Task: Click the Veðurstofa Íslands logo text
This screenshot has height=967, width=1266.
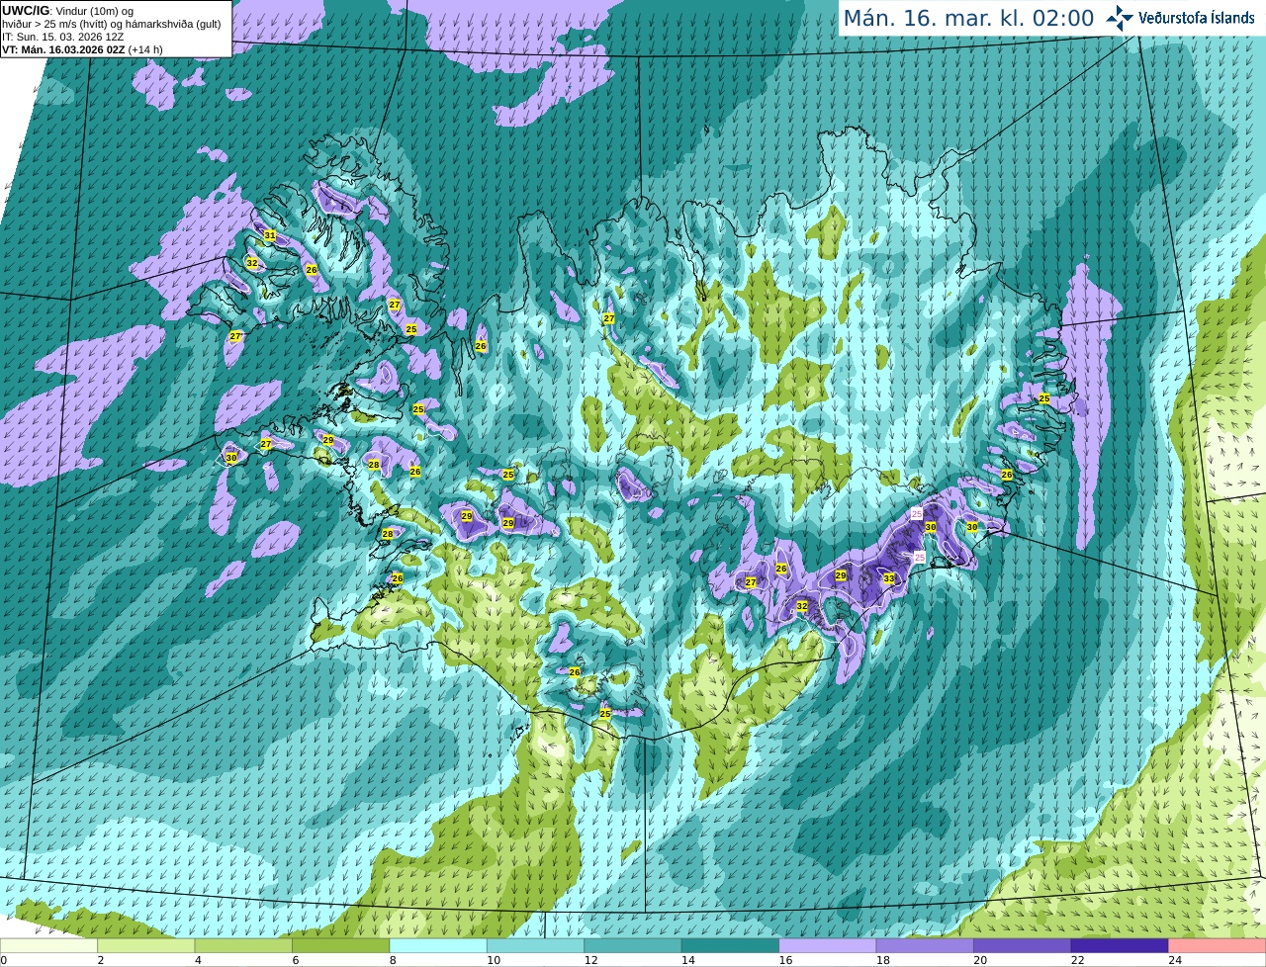Action: (1196, 18)
